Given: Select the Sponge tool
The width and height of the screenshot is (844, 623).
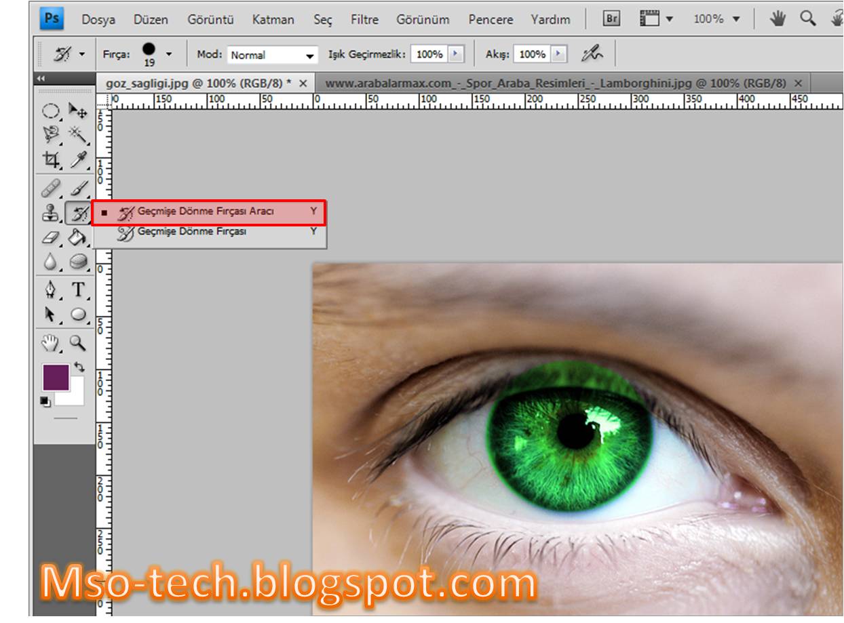Looking at the screenshot, I should [79, 262].
